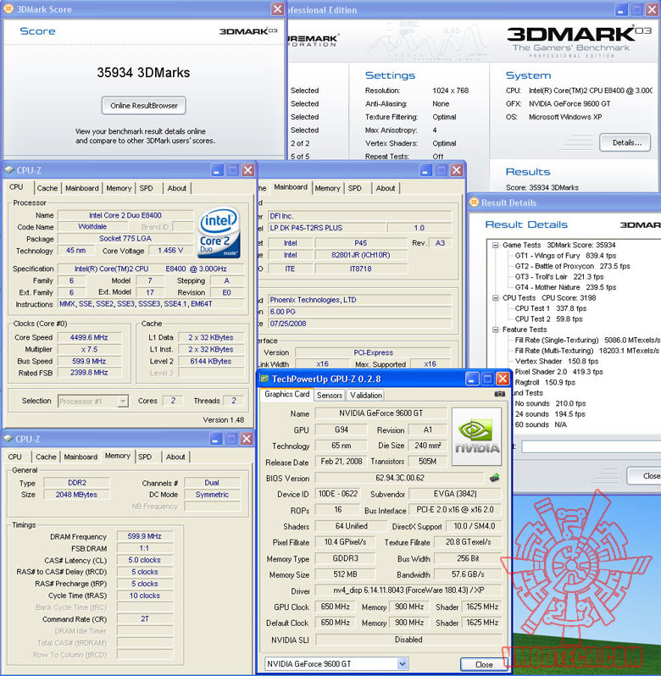661x676 pixels.
Task: Collapse the Feature Tests tree node
Action: tap(496, 330)
